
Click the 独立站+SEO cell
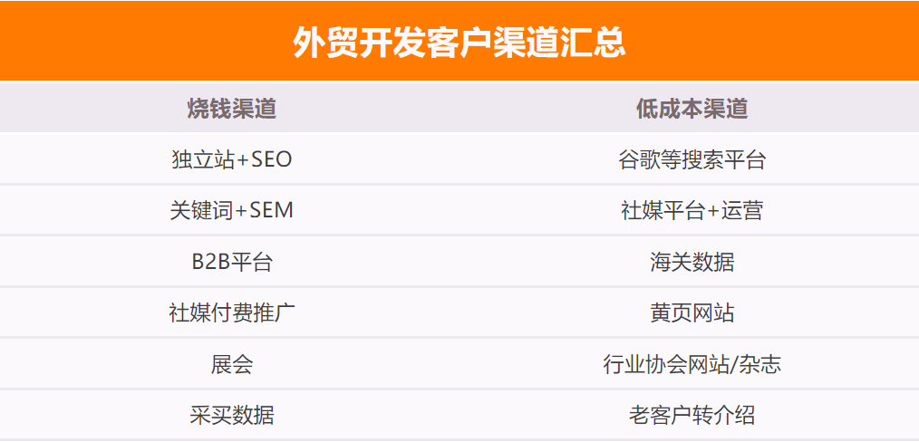tap(231, 159)
